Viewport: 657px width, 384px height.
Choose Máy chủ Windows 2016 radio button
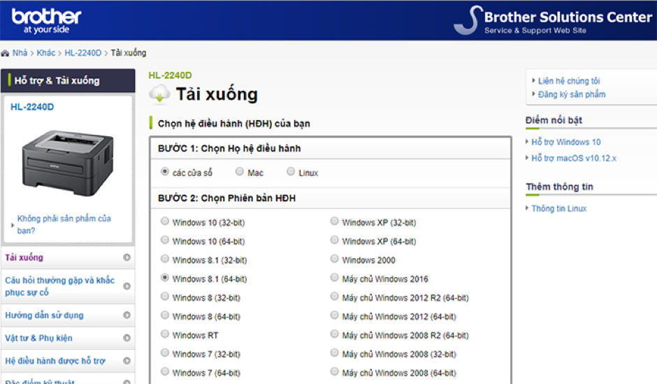tap(334, 278)
